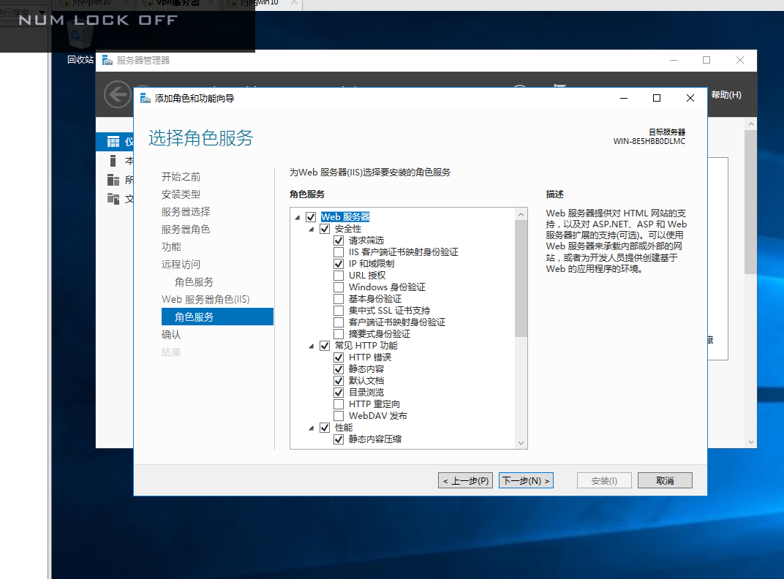Enable WebDAV 发布 checkbox

click(339, 415)
